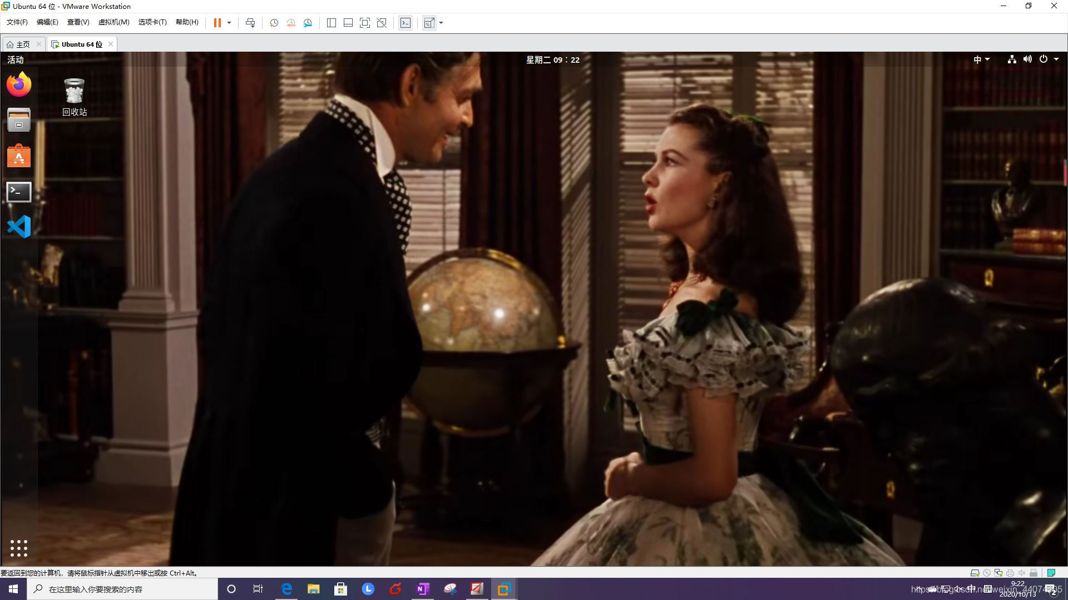Open the Windows Start menu
Viewport: 1068px width, 600px height.
(13, 589)
